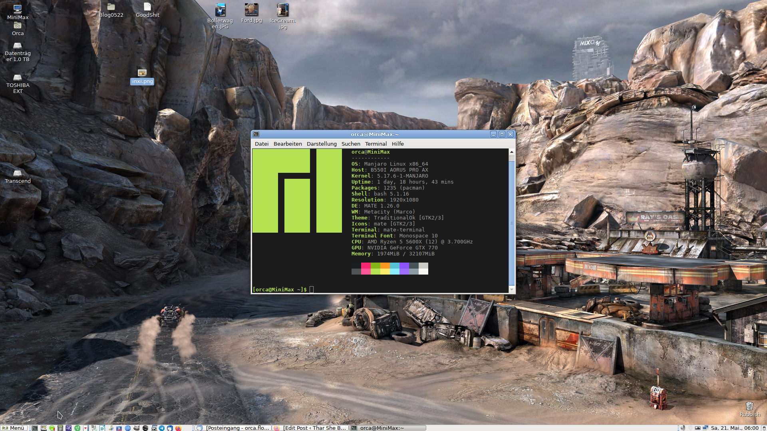The width and height of the screenshot is (767, 431).
Task: Launch Thunderbird from the panel
Action: point(170,428)
